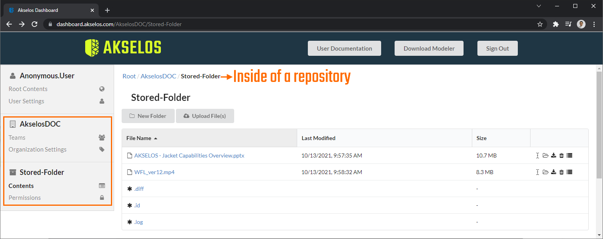Open the .log entry
The height and width of the screenshot is (239, 603).
click(139, 222)
